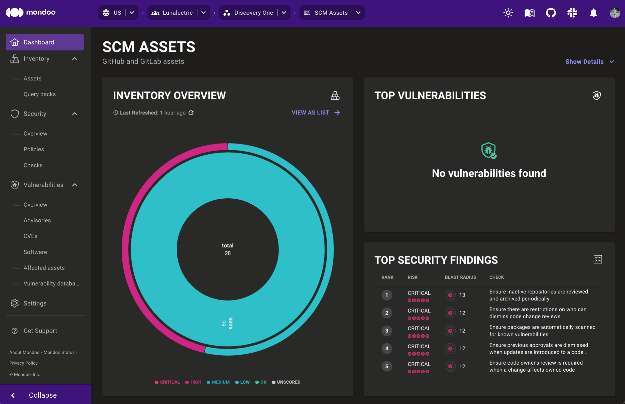
Task: Navigate to the CVEs sidebar entry
Action: pyautogui.click(x=30, y=236)
